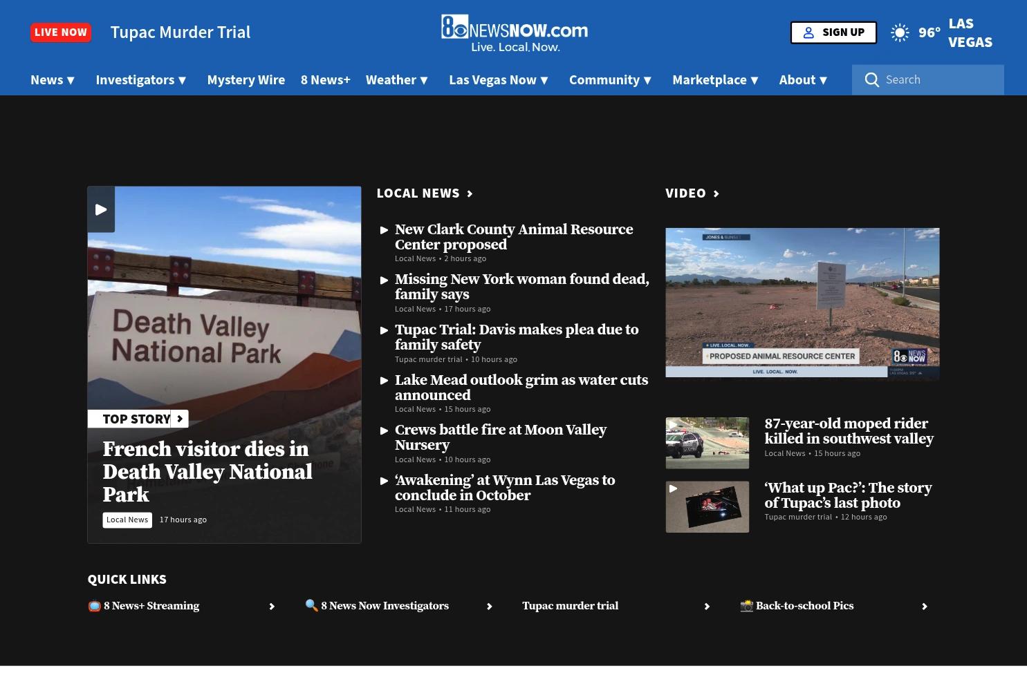Image resolution: width=1027 pixels, height=684 pixels.
Task: Click Tupac murder trial tag under last photo headline
Action: 798,517
